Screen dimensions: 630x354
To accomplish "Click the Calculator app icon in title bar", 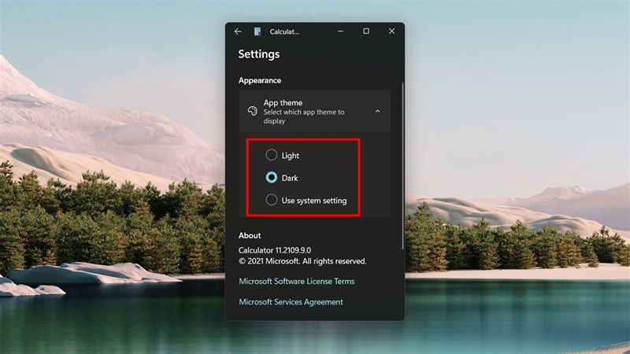I will (x=258, y=31).
